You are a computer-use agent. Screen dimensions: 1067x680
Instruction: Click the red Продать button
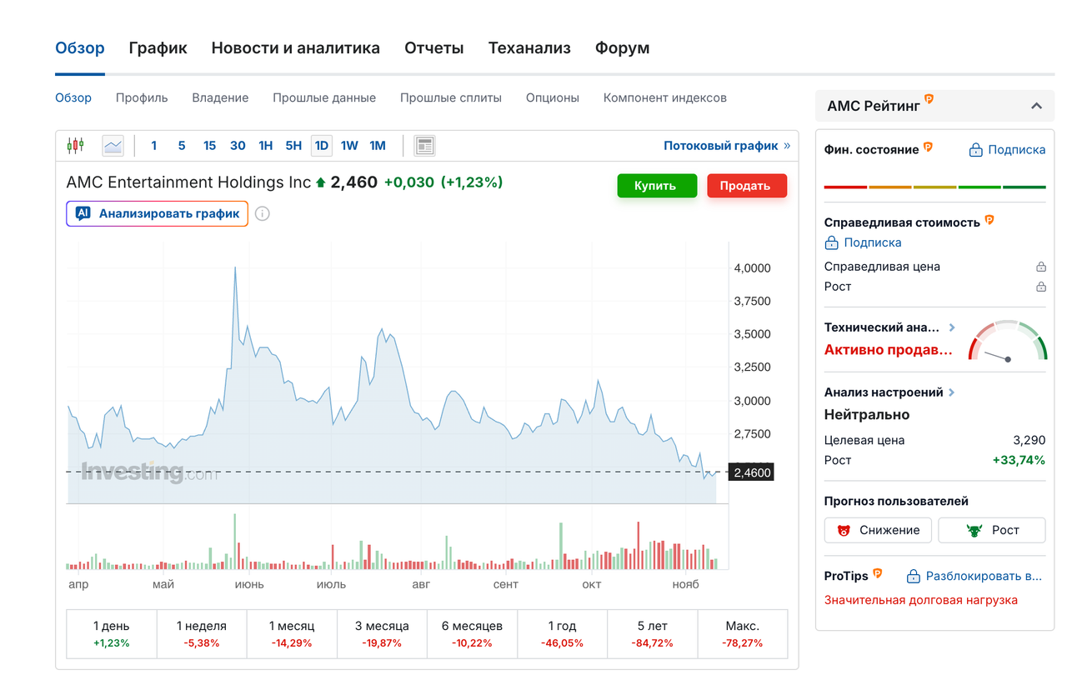747,186
